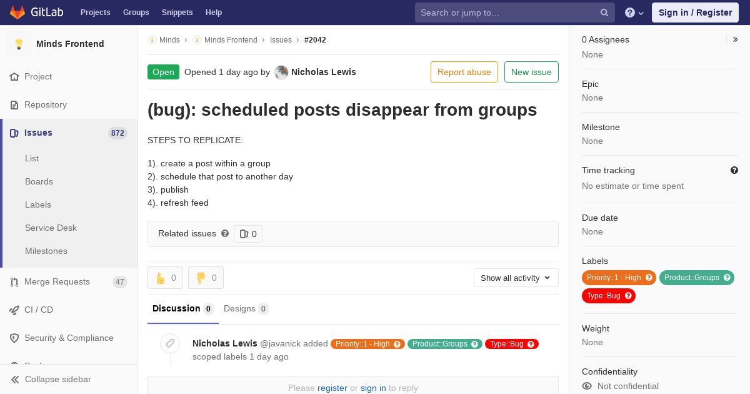Click the Issues icon in sidebar

click(x=14, y=133)
